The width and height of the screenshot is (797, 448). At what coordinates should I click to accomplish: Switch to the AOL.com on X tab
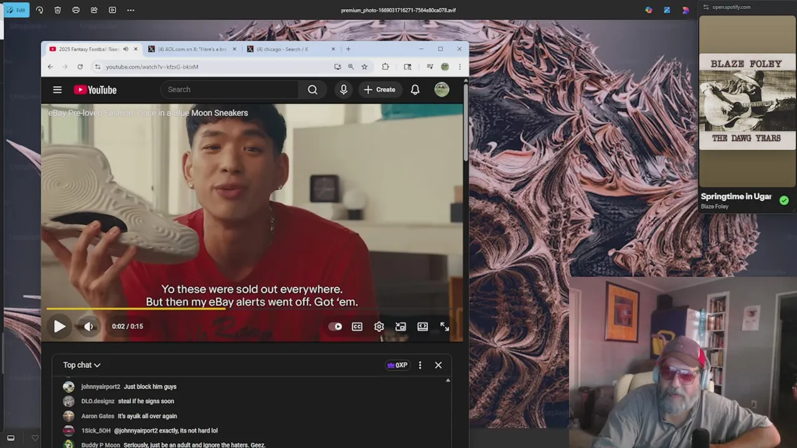click(192, 49)
